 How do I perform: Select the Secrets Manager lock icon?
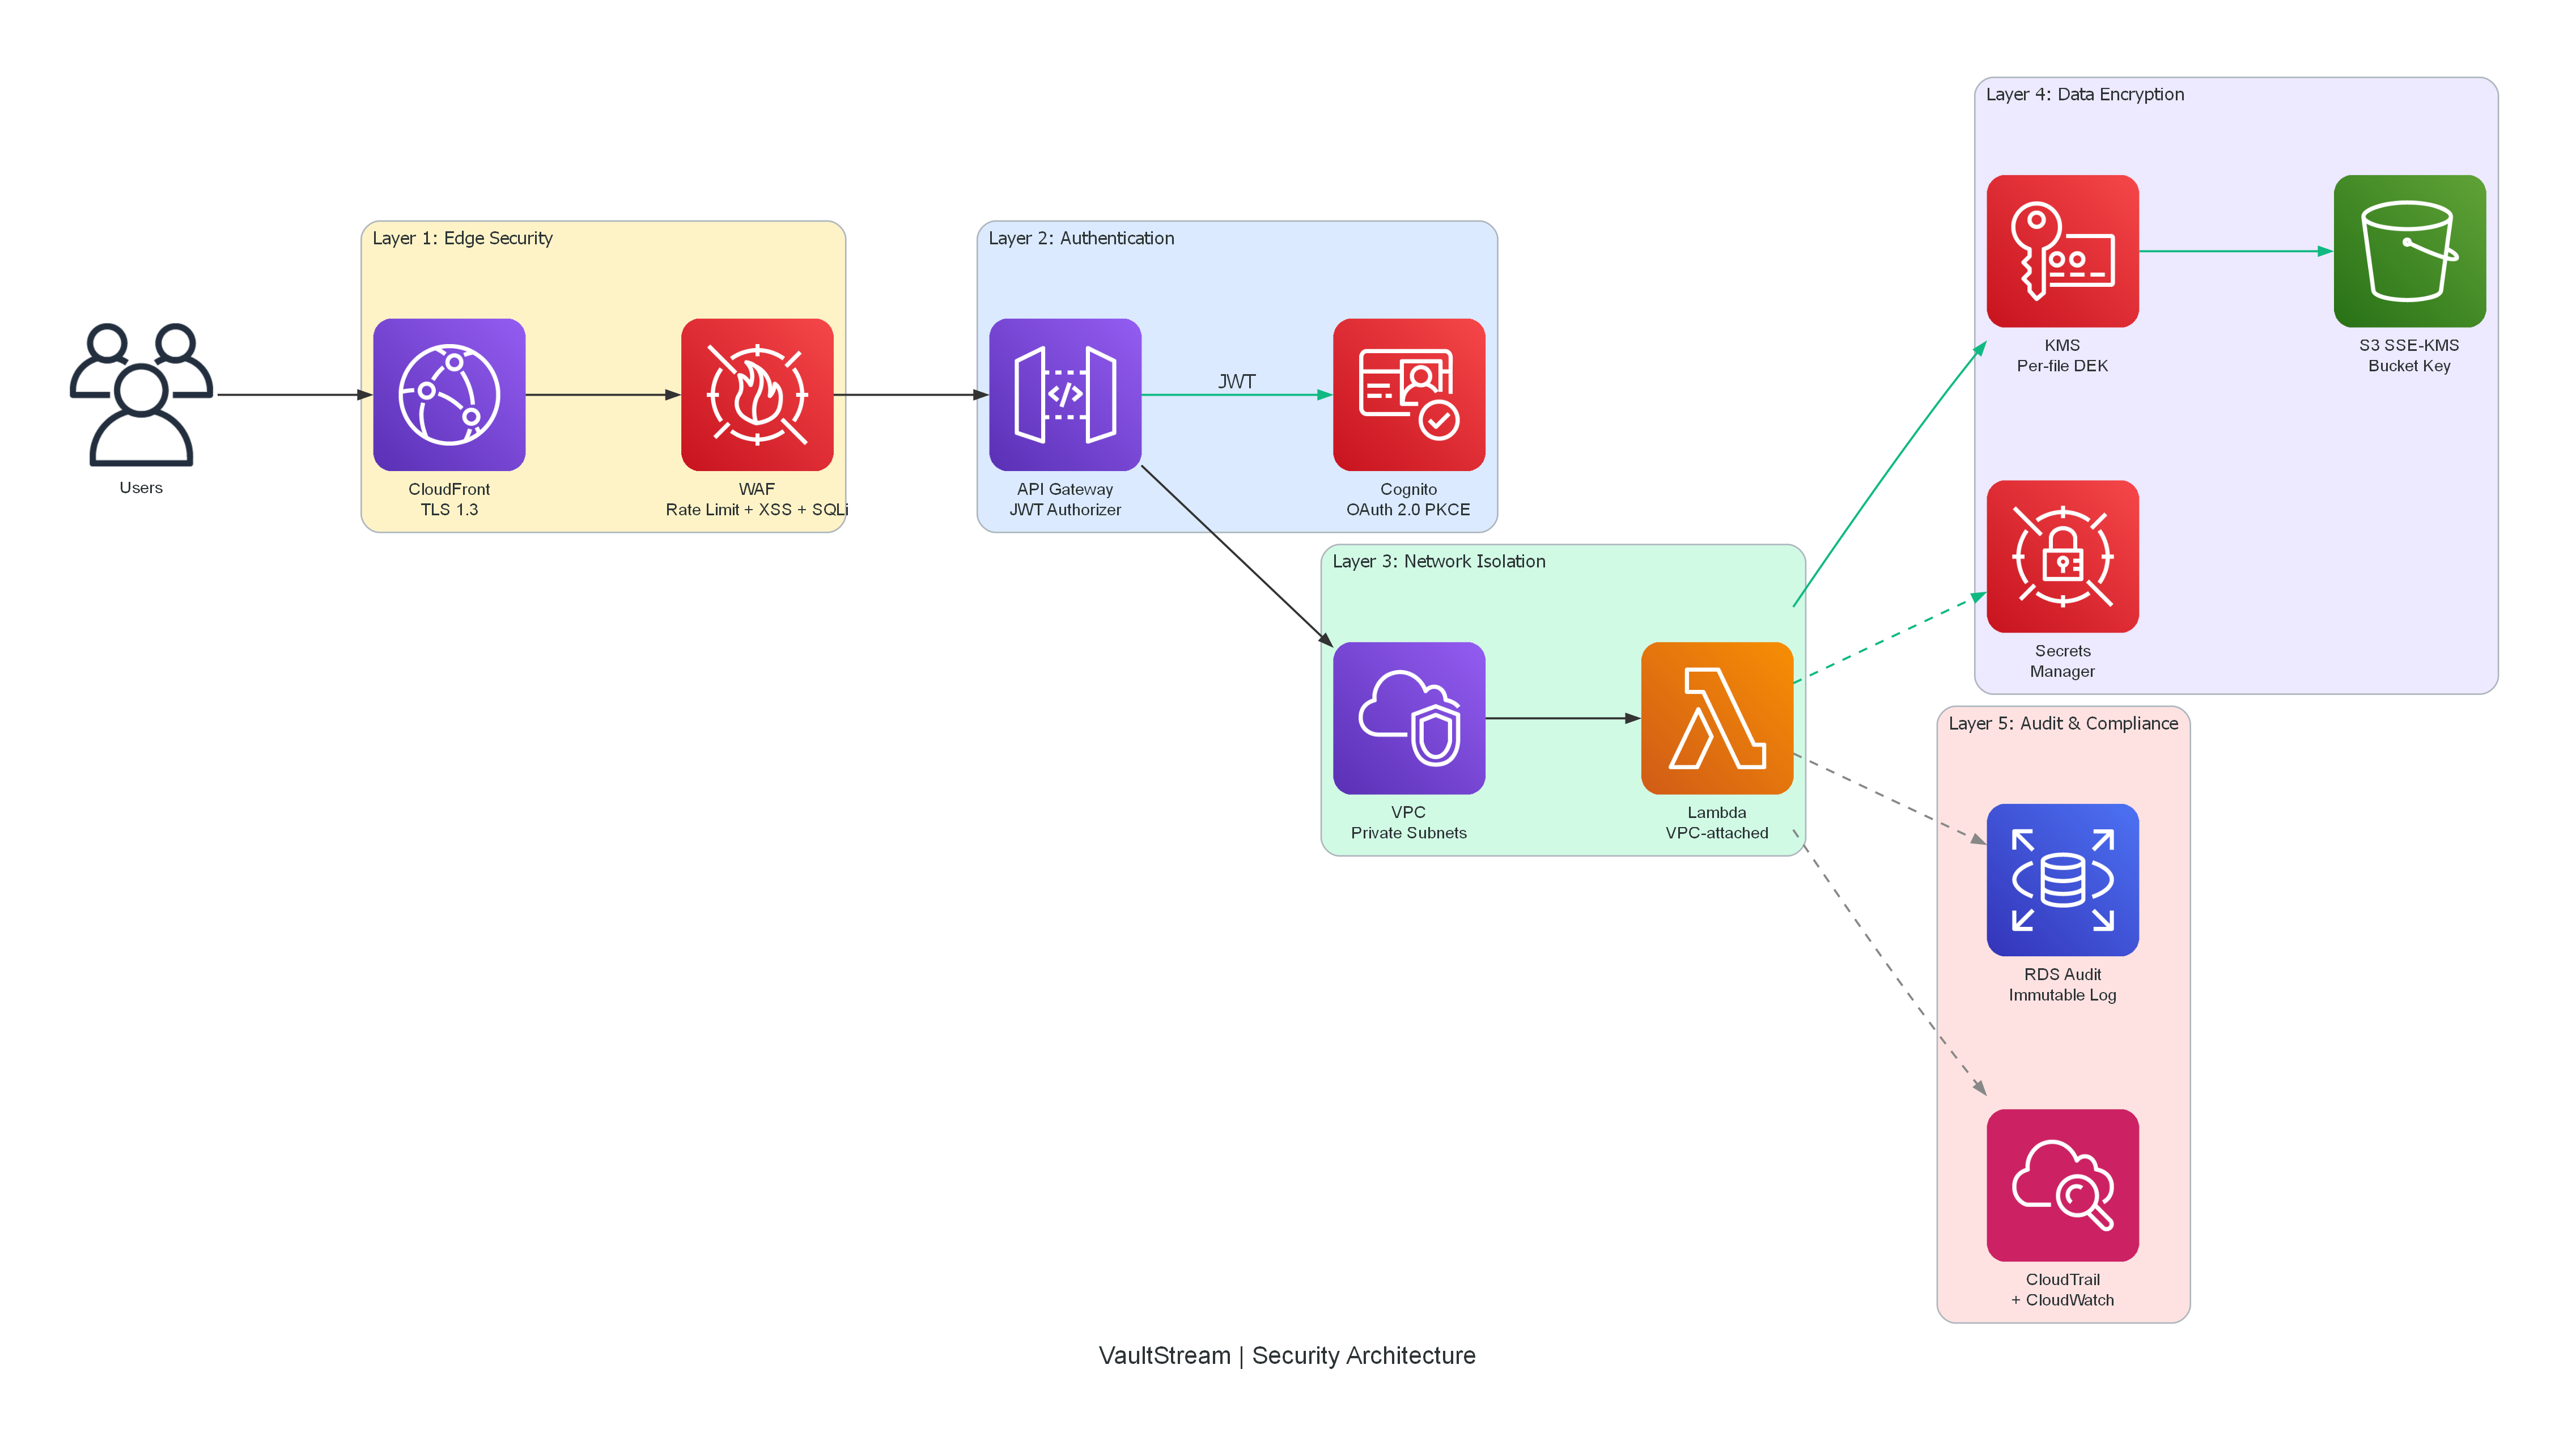click(2063, 557)
